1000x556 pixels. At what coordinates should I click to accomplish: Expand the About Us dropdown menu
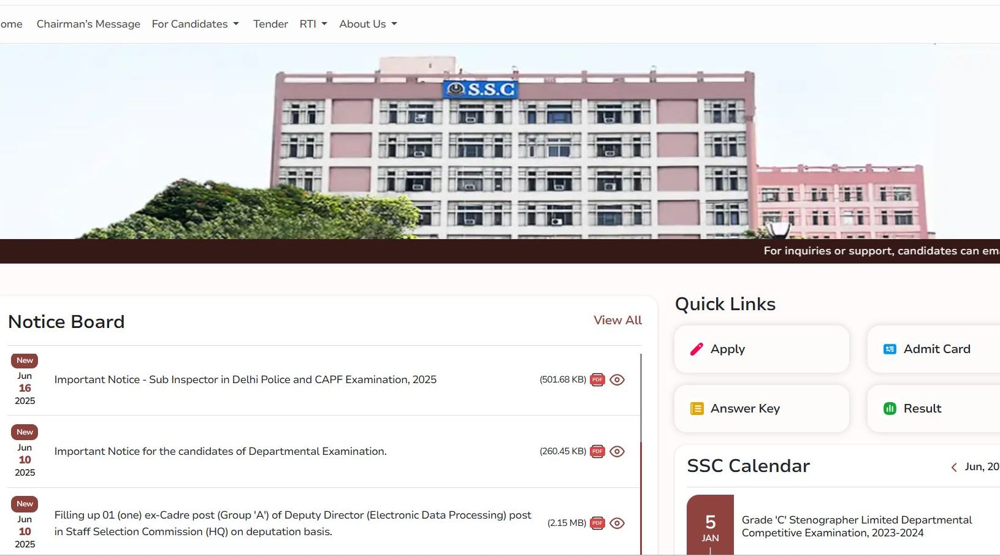click(x=368, y=24)
